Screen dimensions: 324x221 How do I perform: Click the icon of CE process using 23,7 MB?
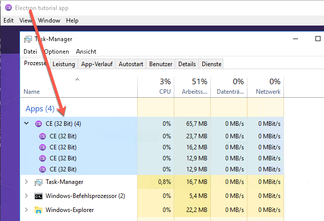[x=43, y=136]
